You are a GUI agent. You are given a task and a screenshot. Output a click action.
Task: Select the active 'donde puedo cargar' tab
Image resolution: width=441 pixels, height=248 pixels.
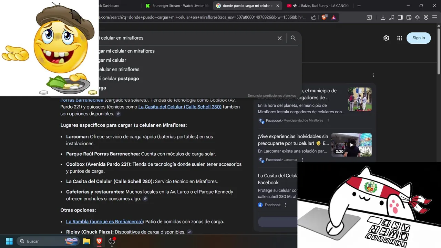pos(247,6)
